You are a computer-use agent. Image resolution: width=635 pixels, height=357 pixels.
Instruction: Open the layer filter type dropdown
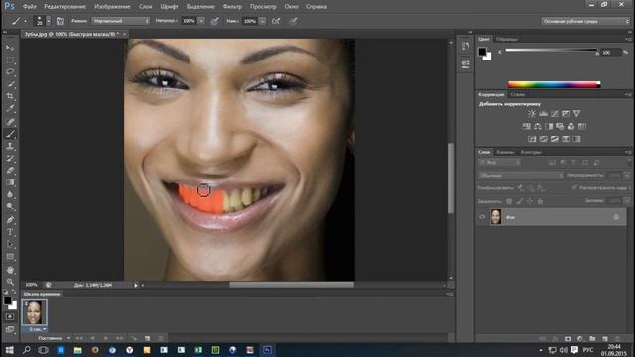click(x=500, y=163)
